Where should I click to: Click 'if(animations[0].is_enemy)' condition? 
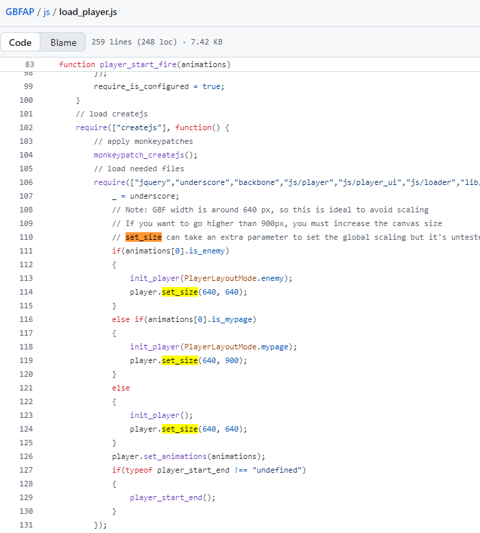[x=171, y=251]
